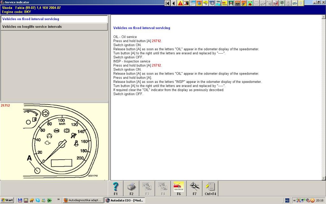Click the Ctrl+F4 document button

coord(210,189)
